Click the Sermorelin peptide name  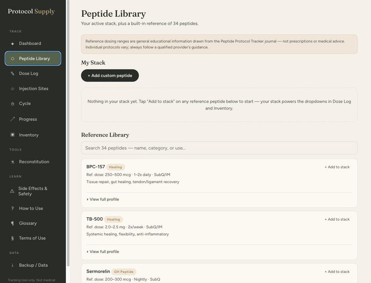[x=98, y=271]
